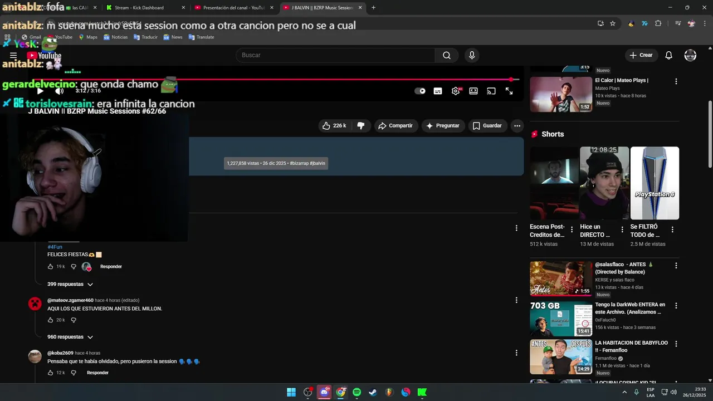The height and width of the screenshot is (401, 713).
Task: Open Steam from the taskbar
Action: pyautogui.click(x=373, y=392)
